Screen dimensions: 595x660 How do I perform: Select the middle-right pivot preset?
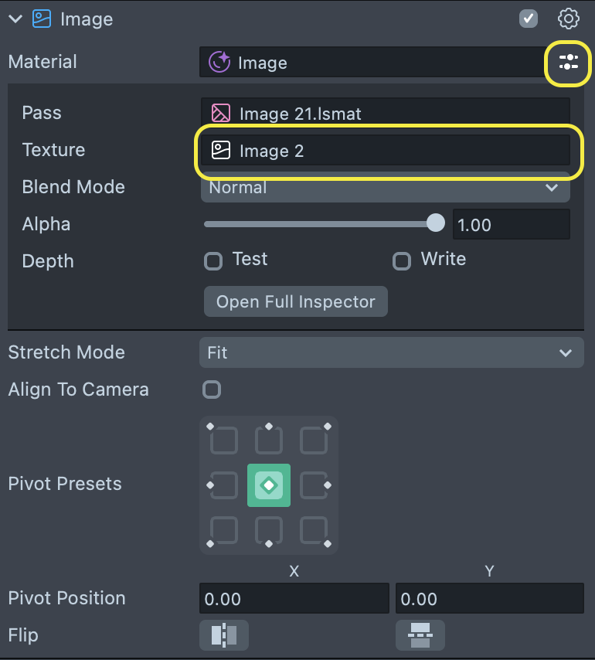tap(314, 485)
